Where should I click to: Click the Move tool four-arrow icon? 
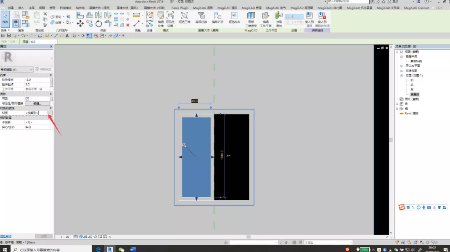(80, 24)
